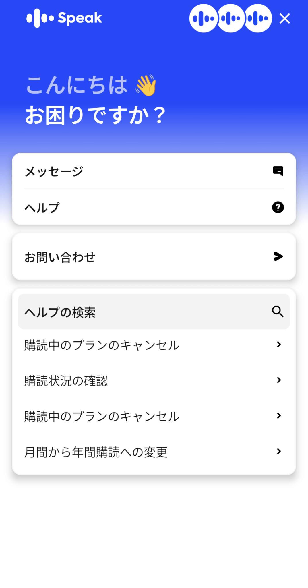Screen dimensions: 308x588
Task: Click the magnifier search icon
Action: (x=278, y=312)
